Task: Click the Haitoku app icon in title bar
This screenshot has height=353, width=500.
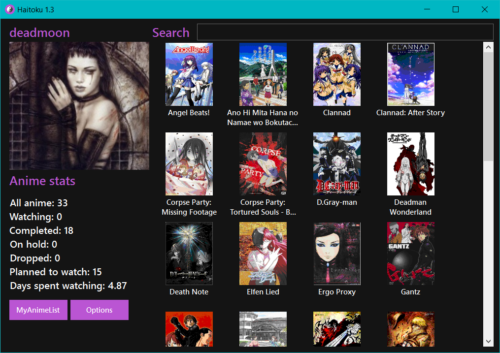Action: pyautogui.click(x=9, y=9)
